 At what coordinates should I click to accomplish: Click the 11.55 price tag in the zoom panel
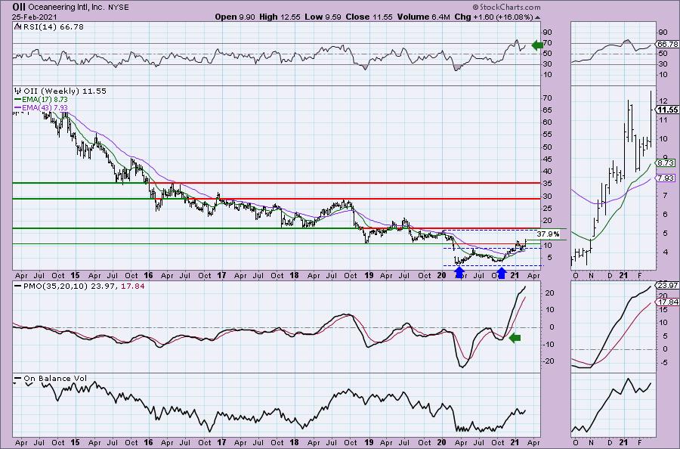point(669,110)
